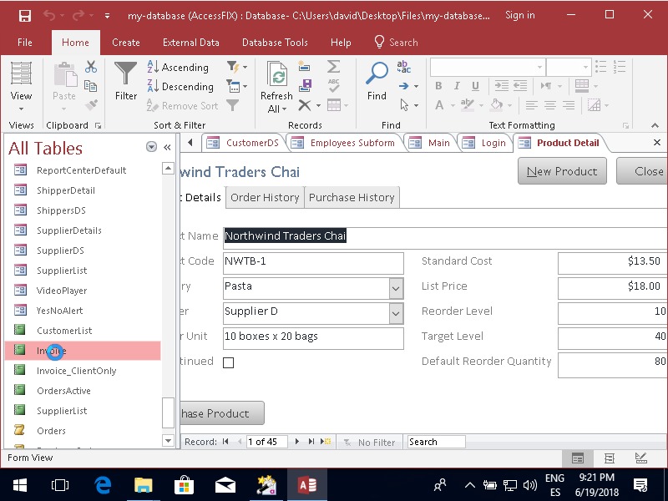Click the ribbon Search tell-me box
668x501 pixels.
pyautogui.click(x=397, y=43)
